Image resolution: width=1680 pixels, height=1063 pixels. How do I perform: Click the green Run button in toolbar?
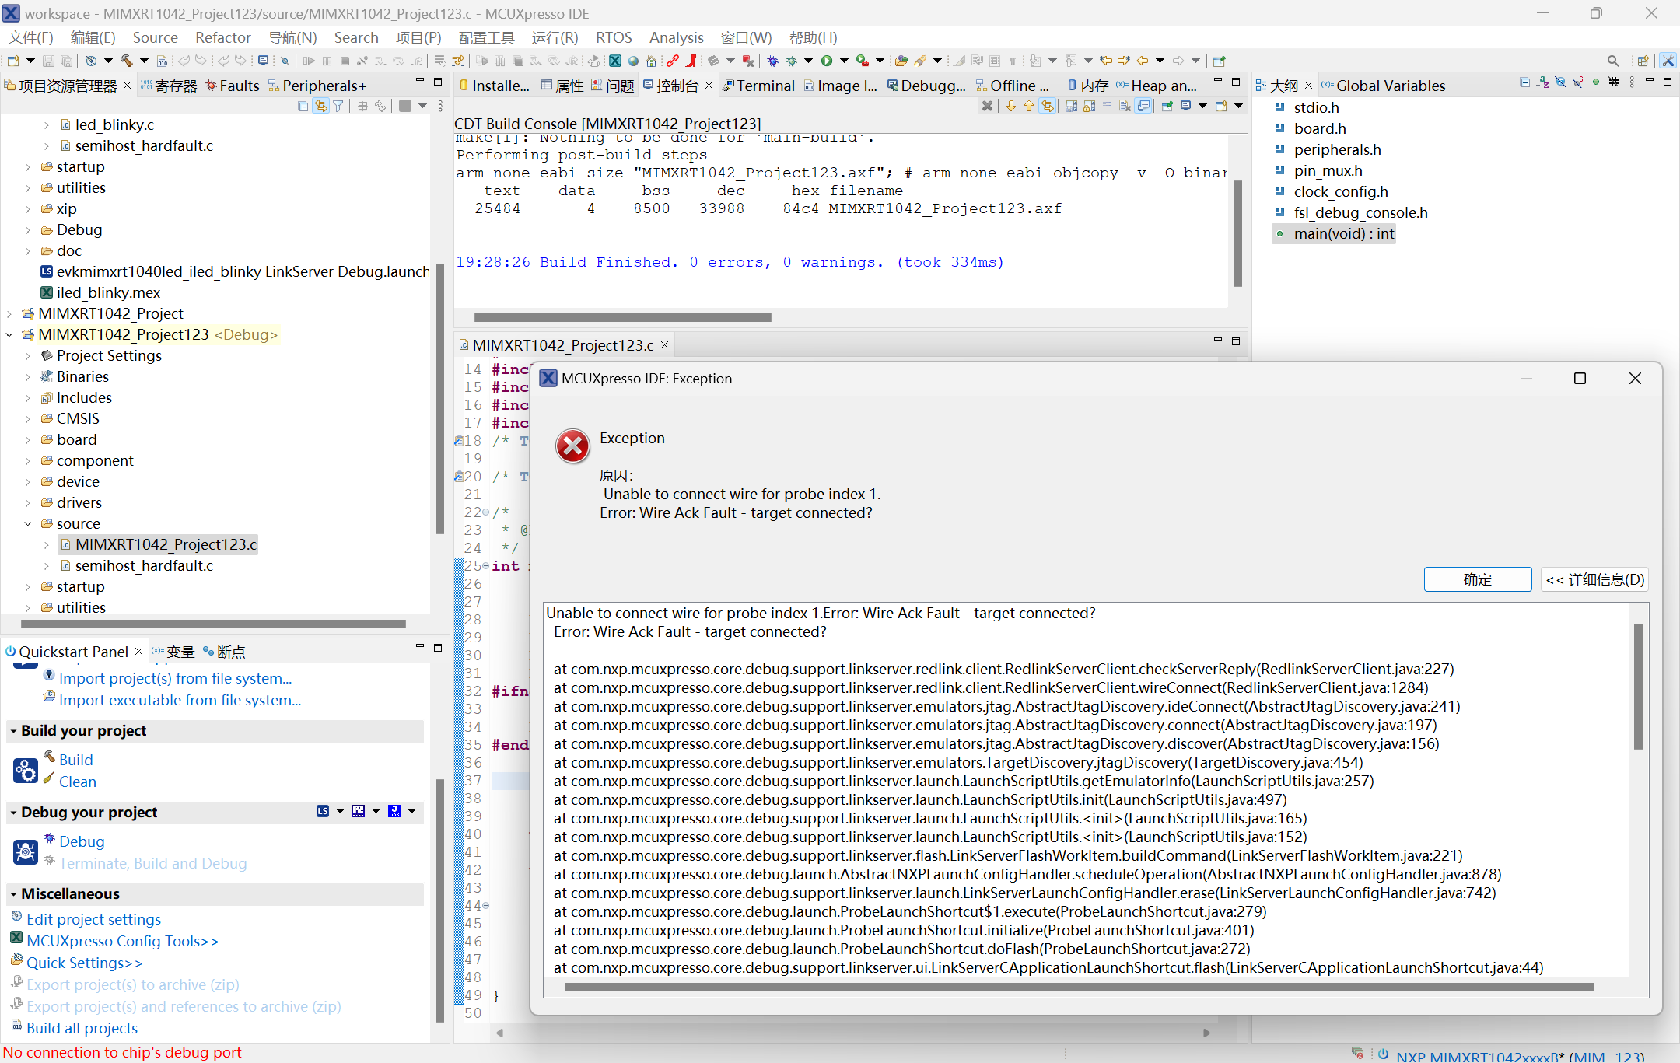[827, 61]
